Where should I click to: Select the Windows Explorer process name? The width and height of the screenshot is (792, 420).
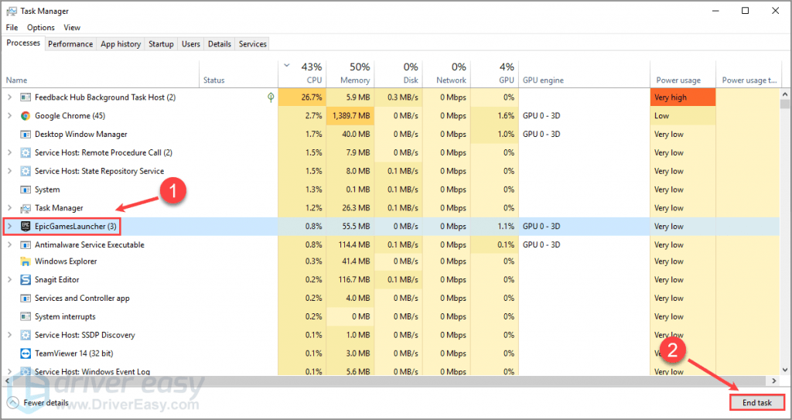[x=66, y=261]
